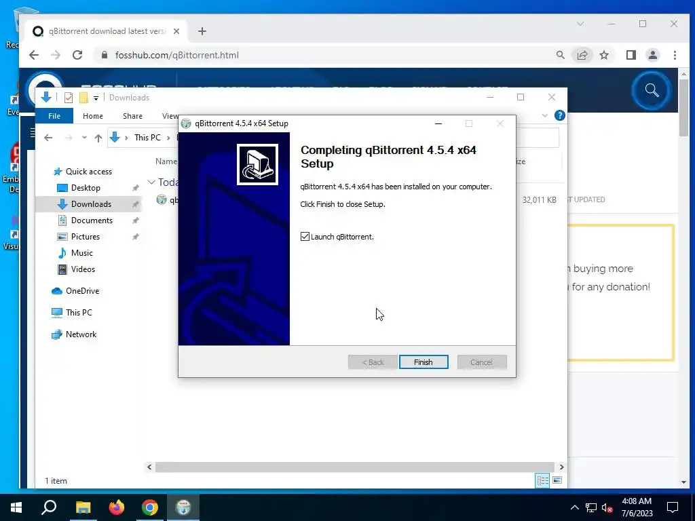Open the Home ribbon tab in Explorer

click(x=92, y=115)
